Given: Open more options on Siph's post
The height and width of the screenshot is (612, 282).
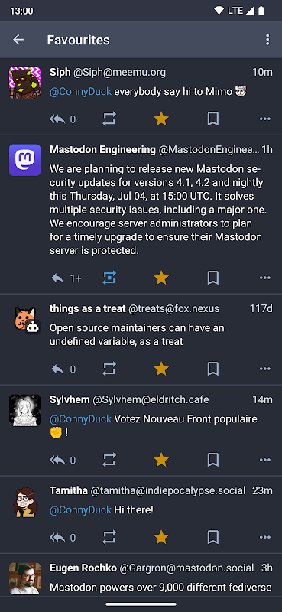Looking at the screenshot, I should 265,119.
